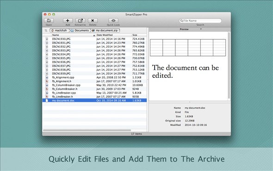
Task: Select file fb_Alignment.cpp
Action: [x=94, y=77]
